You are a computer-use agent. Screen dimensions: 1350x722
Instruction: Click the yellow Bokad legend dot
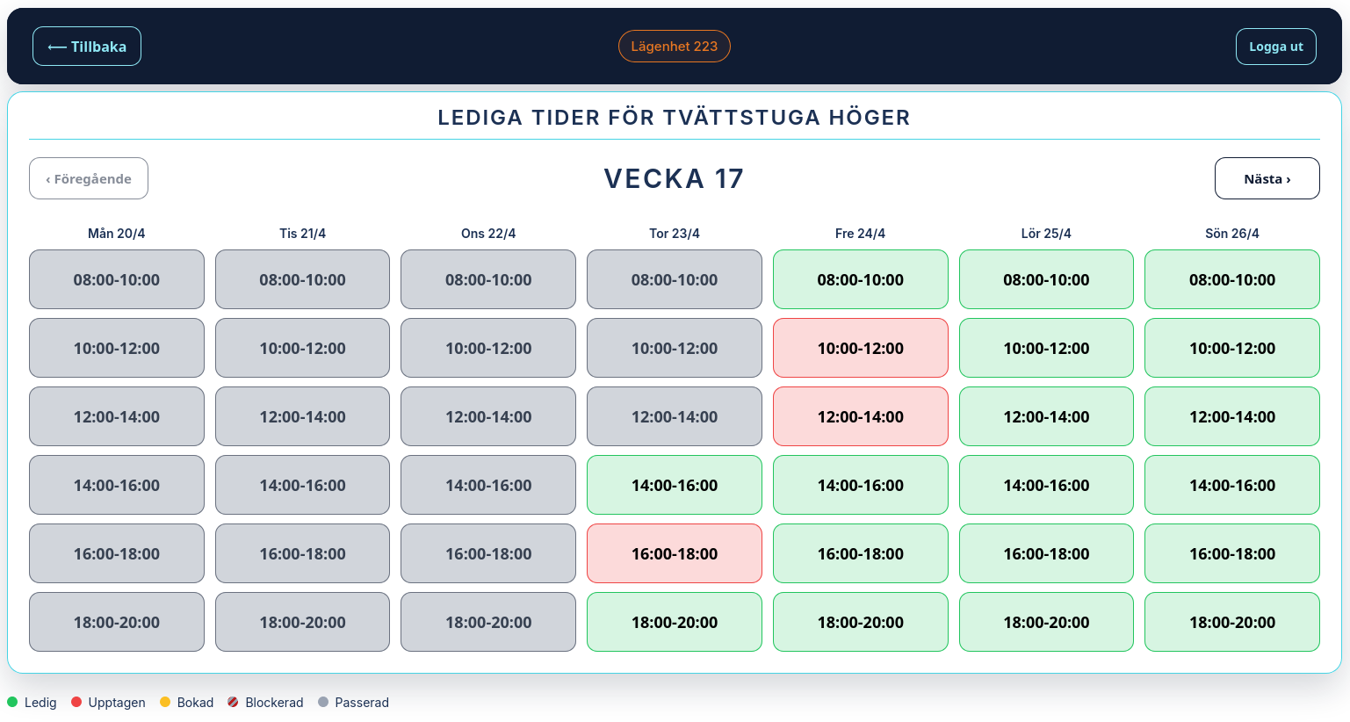pos(165,702)
